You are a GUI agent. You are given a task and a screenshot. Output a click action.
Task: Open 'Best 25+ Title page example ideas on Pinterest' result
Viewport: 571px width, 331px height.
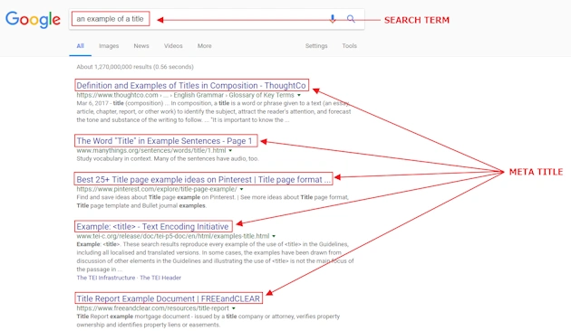pyautogui.click(x=204, y=179)
